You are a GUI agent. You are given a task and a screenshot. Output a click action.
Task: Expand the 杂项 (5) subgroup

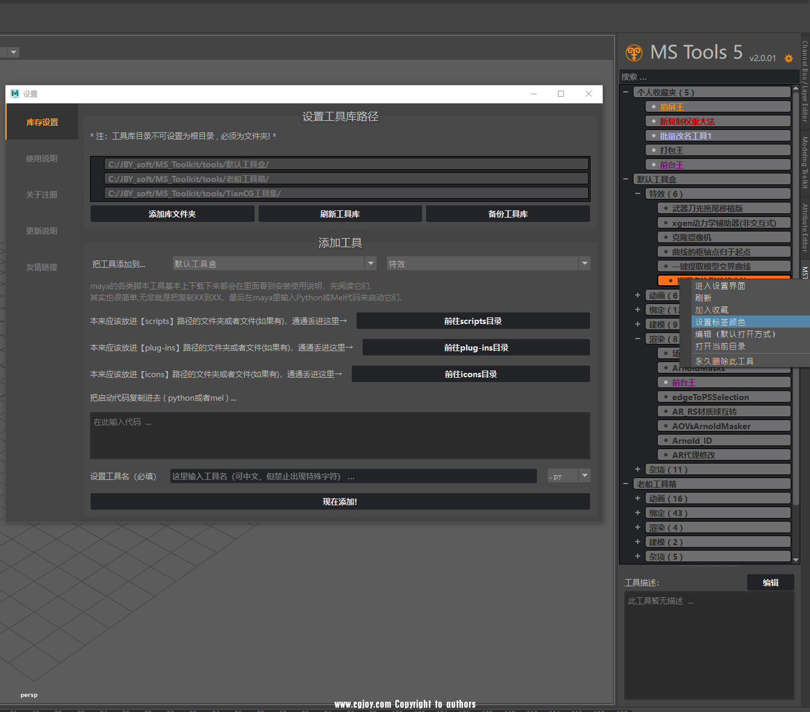[x=638, y=557]
